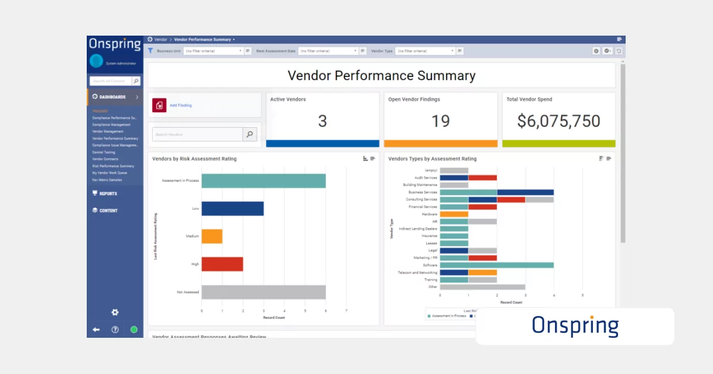Click the Search Vendors input field
The width and height of the screenshot is (713, 374).
coord(197,135)
